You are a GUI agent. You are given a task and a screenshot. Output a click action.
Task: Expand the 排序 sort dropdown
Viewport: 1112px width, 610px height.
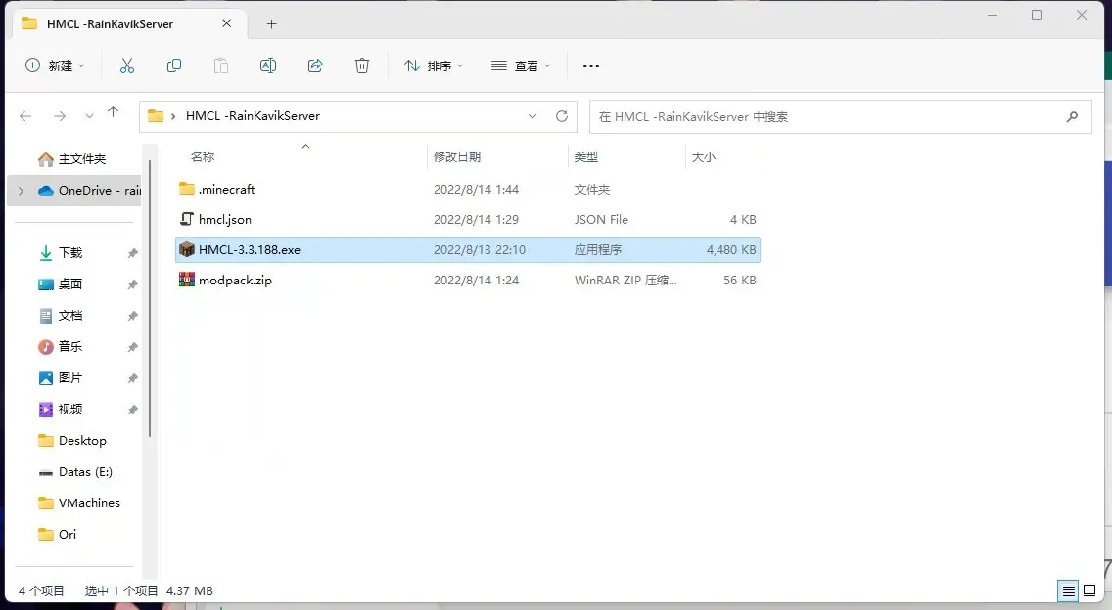tap(434, 65)
